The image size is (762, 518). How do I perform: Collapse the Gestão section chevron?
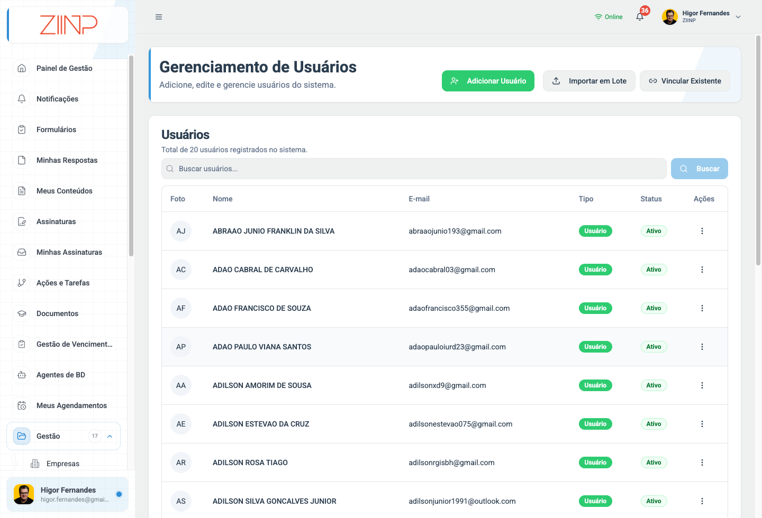pyautogui.click(x=110, y=436)
